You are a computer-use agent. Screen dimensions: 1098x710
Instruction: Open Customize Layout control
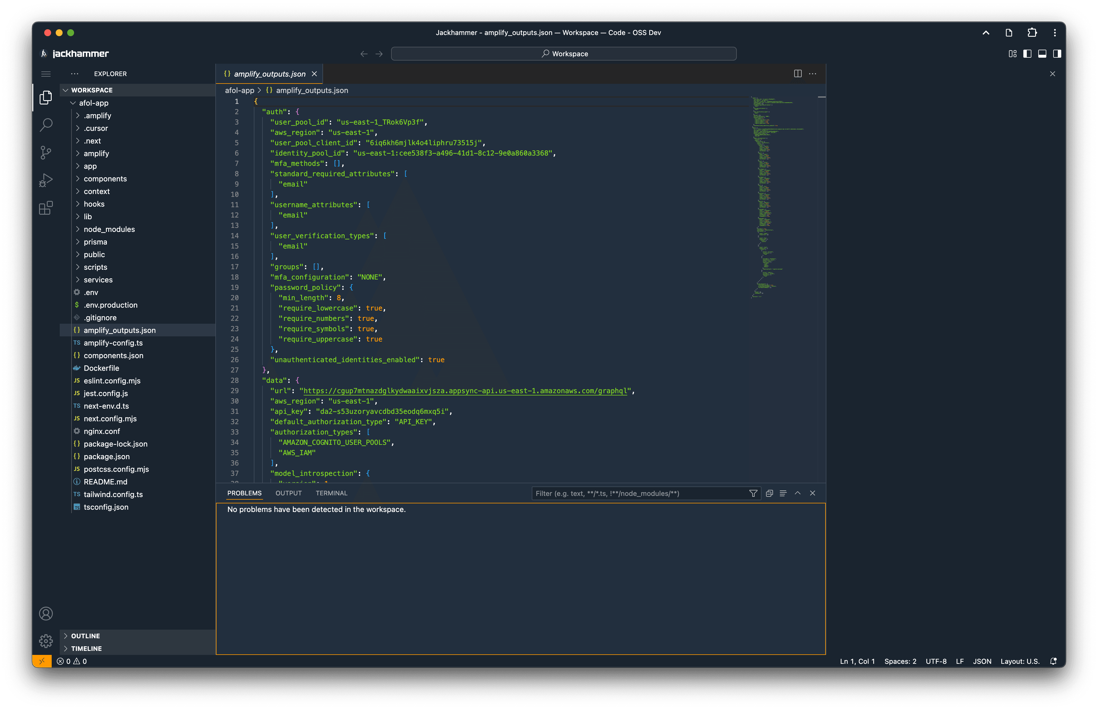1012,54
